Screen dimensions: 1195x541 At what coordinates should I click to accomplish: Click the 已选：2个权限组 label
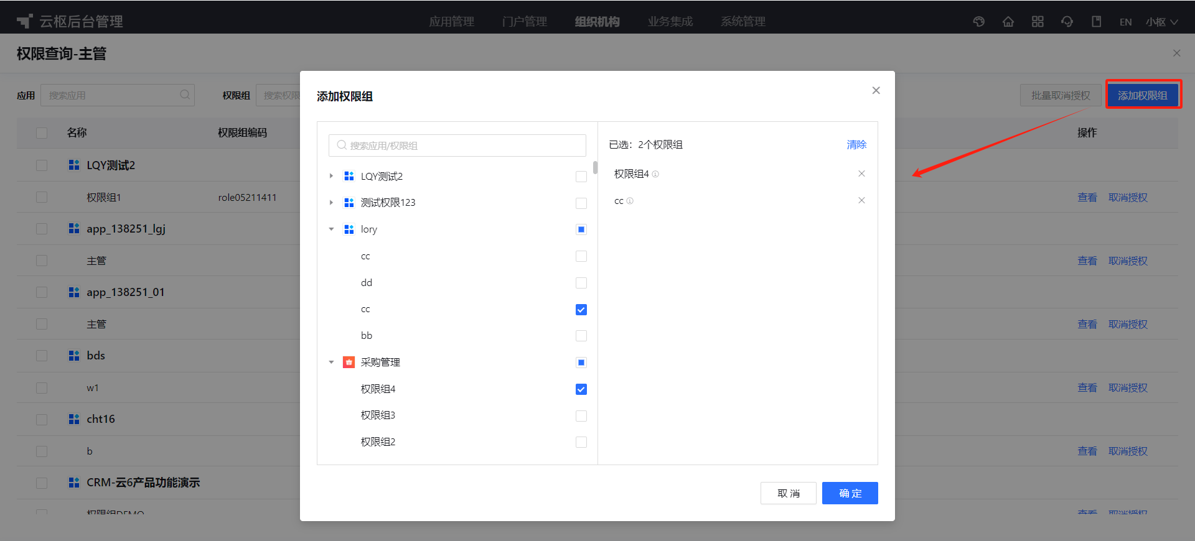pos(645,144)
